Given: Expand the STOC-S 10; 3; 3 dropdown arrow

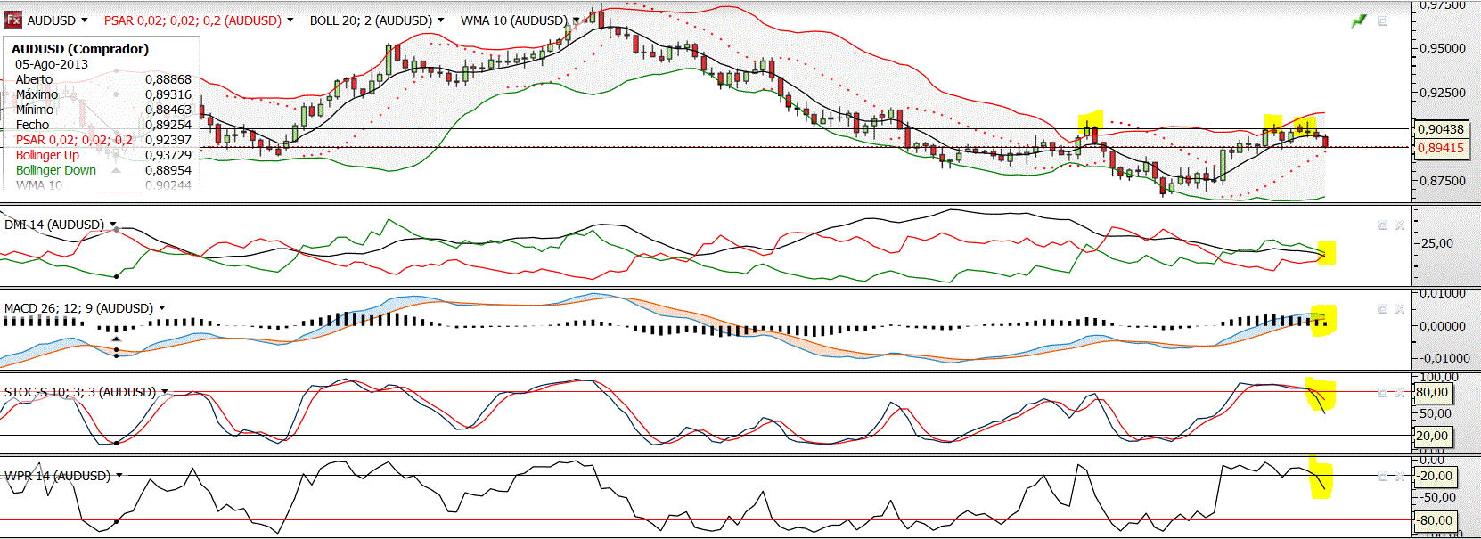Looking at the screenshot, I should (x=165, y=392).
